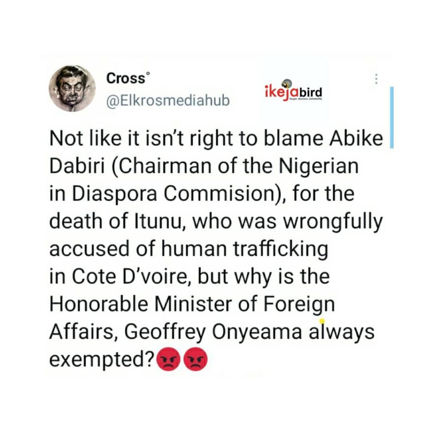Click the second angry face emoji

pos(194,362)
